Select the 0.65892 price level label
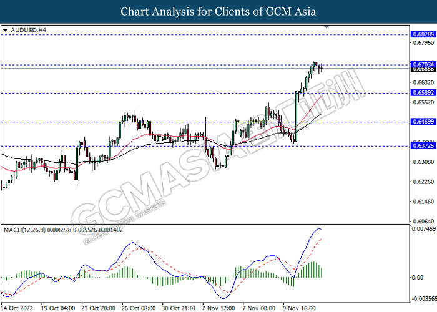Viewport: 437px width, 312px height. 423,93
